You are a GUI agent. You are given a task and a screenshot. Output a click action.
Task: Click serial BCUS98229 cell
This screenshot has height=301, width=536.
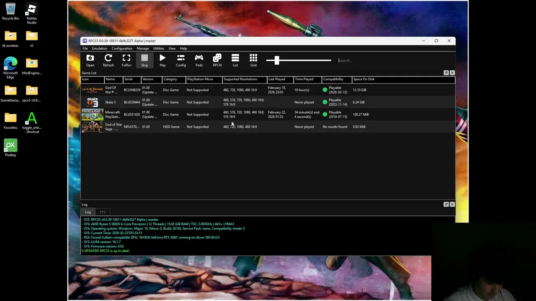[132, 90]
